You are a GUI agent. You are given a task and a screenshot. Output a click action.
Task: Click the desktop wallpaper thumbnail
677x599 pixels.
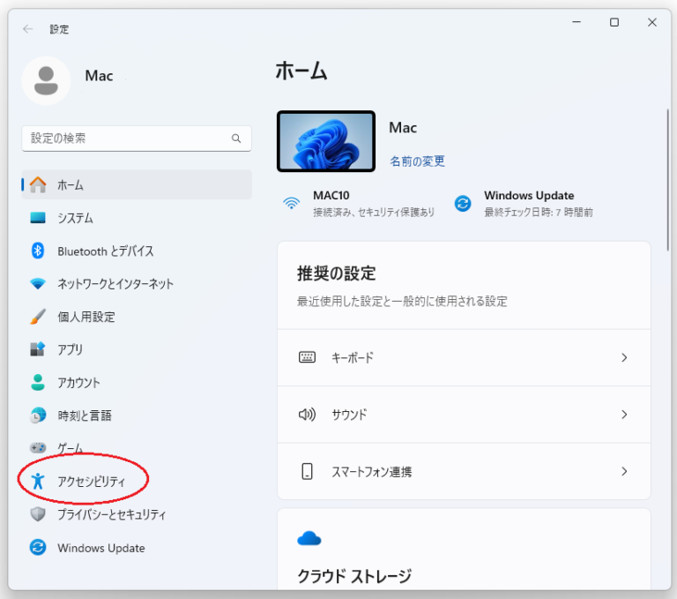(x=326, y=141)
